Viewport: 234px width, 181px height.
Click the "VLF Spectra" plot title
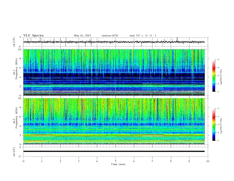[33, 35]
